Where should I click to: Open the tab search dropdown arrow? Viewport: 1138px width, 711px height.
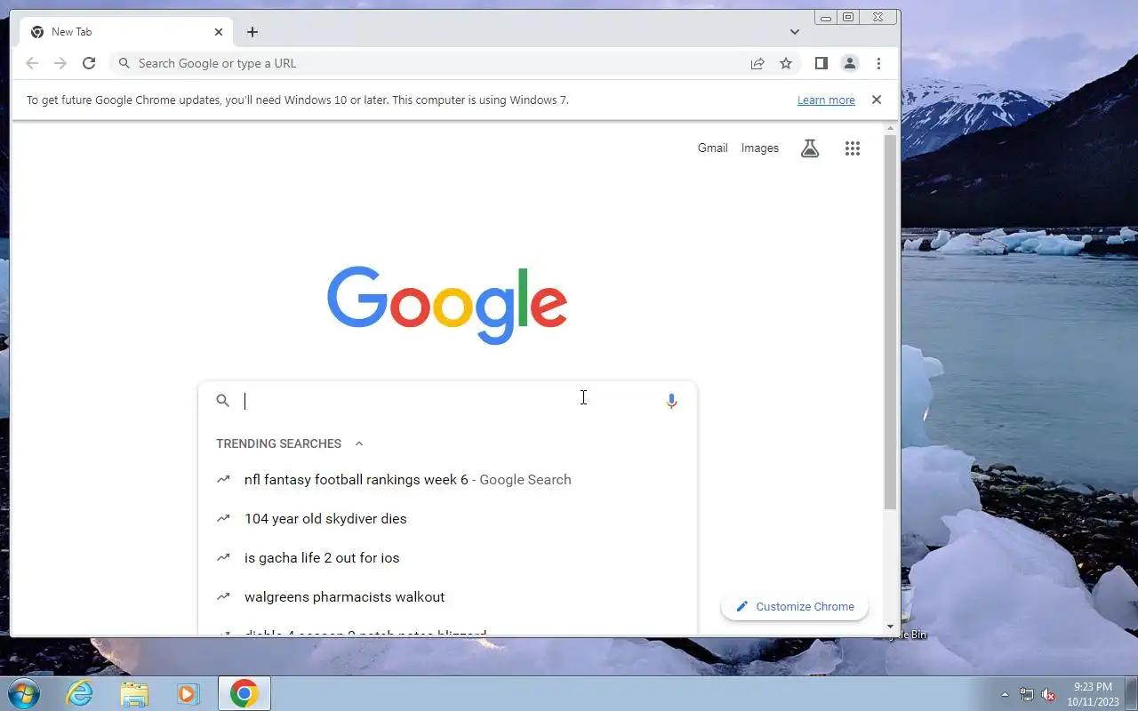[x=795, y=32]
